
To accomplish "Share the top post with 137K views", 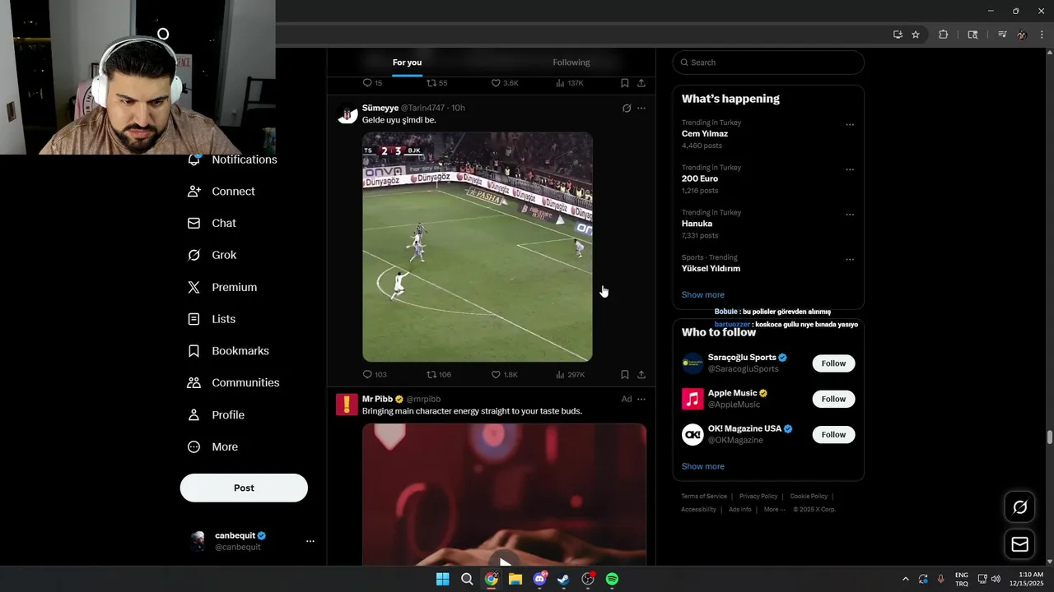I will coord(641,83).
